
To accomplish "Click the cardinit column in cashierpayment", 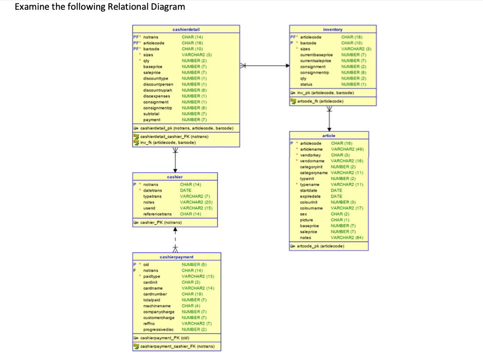I will click(150, 282).
